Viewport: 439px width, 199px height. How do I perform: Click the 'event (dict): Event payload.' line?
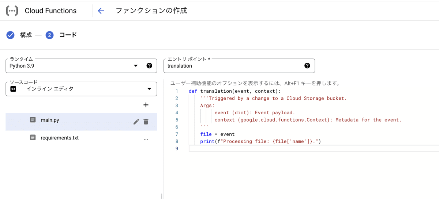tap(255, 112)
